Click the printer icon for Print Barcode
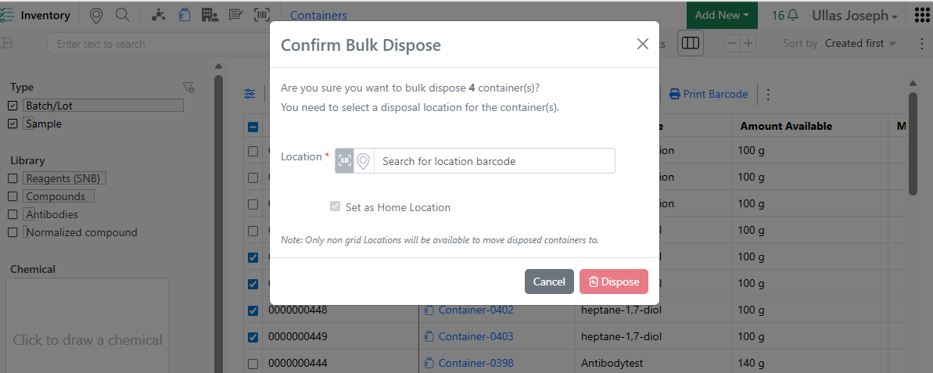This screenshot has width=933, height=373. click(675, 94)
